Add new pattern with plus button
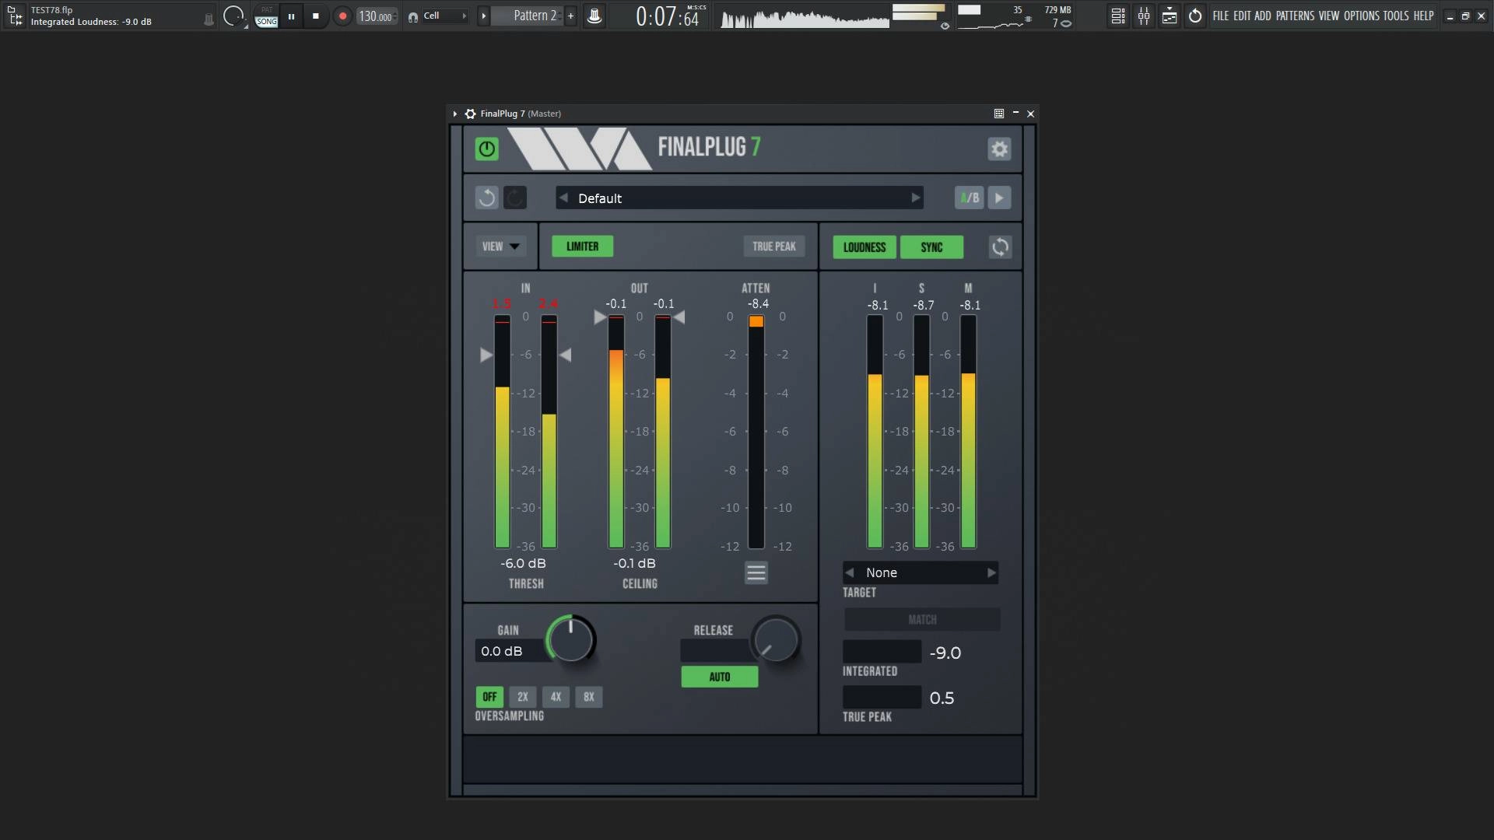This screenshot has height=840, width=1494. point(570,16)
